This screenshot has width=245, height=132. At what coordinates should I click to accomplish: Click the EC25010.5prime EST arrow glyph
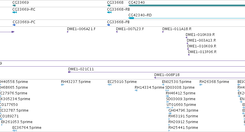pyautogui.click(x=109, y=85)
